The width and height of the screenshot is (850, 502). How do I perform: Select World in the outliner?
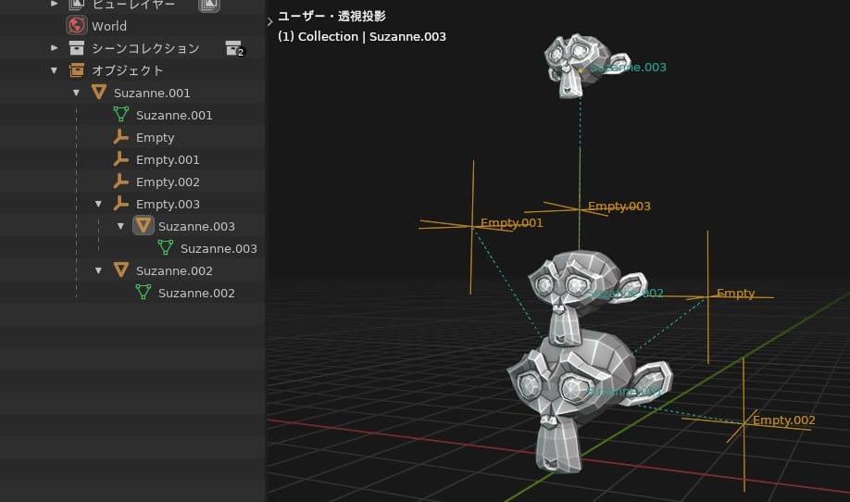point(109,26)
